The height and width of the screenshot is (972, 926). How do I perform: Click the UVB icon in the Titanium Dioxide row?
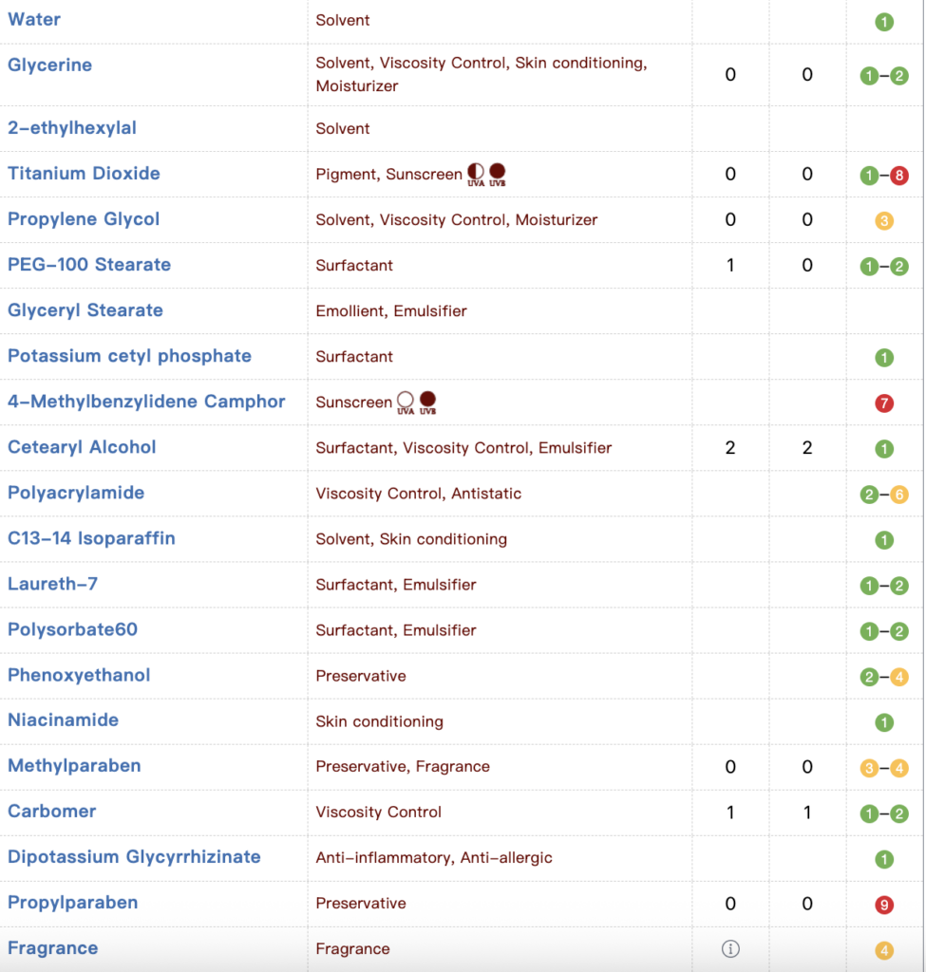click(x=497, y=172)
